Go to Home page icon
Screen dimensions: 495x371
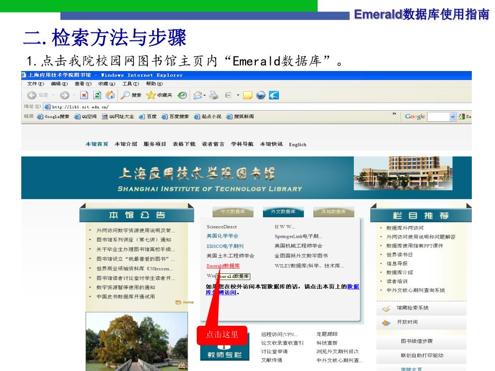coord(110,95)
